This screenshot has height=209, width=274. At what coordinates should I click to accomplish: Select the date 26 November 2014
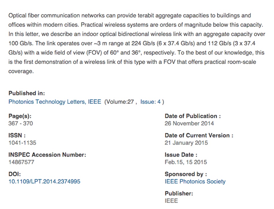(189, 123)
